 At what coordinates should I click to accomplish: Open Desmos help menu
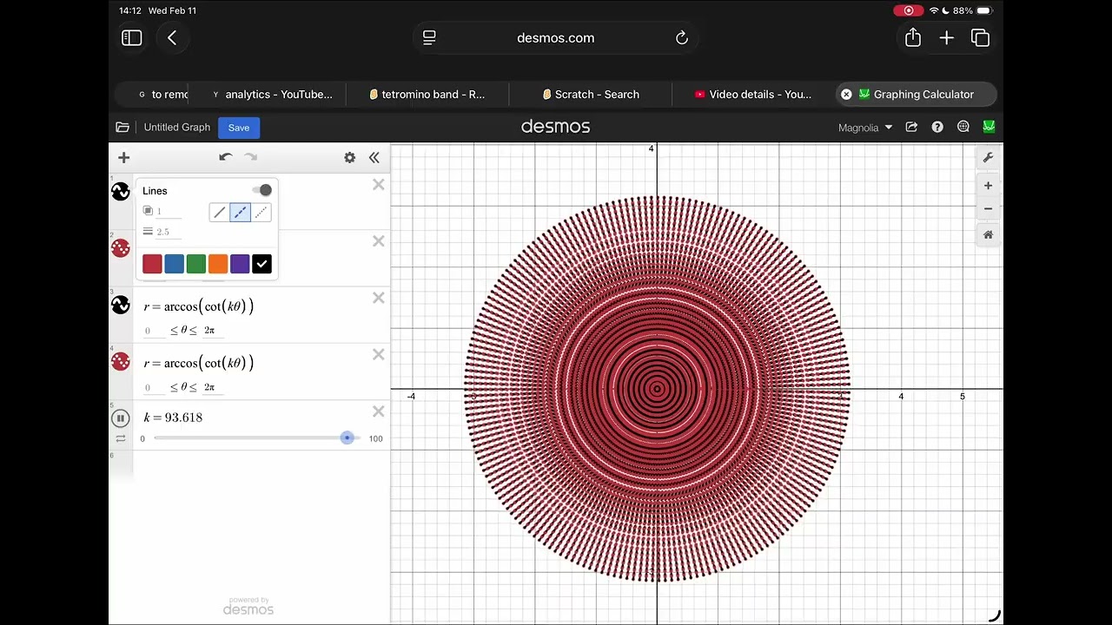[x=937, y=127]
